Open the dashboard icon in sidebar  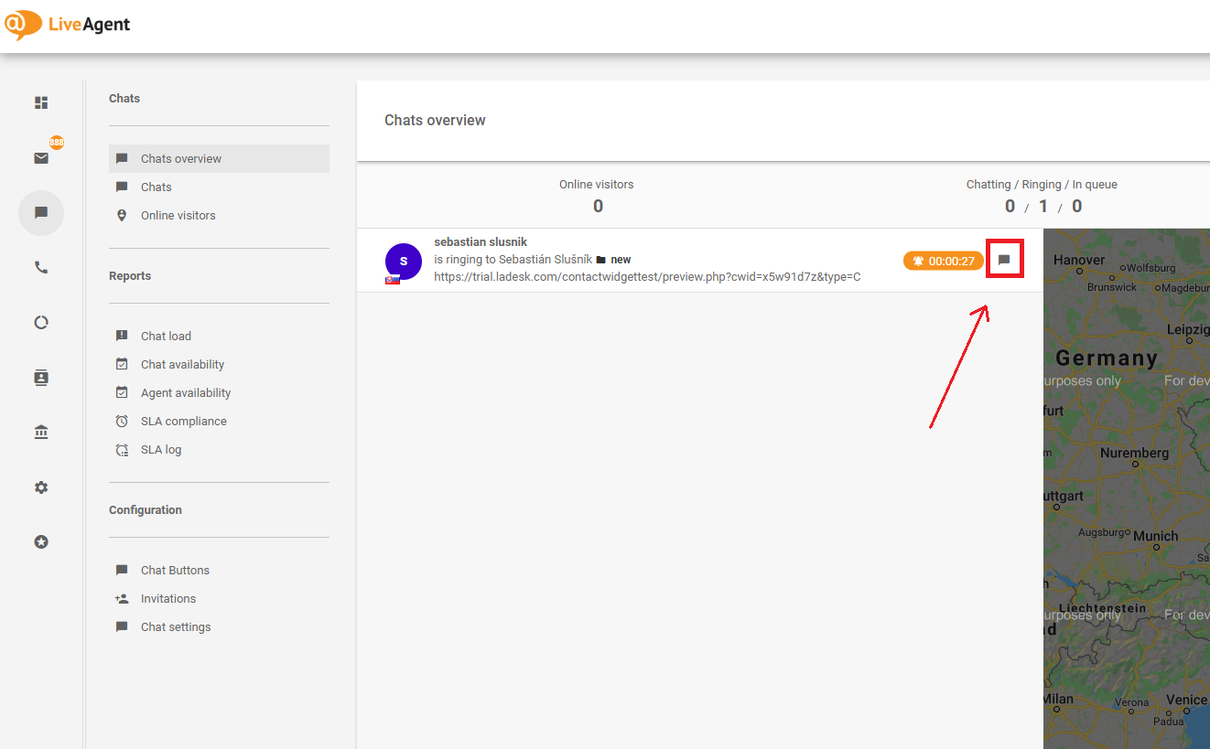(x=41, y=103)
